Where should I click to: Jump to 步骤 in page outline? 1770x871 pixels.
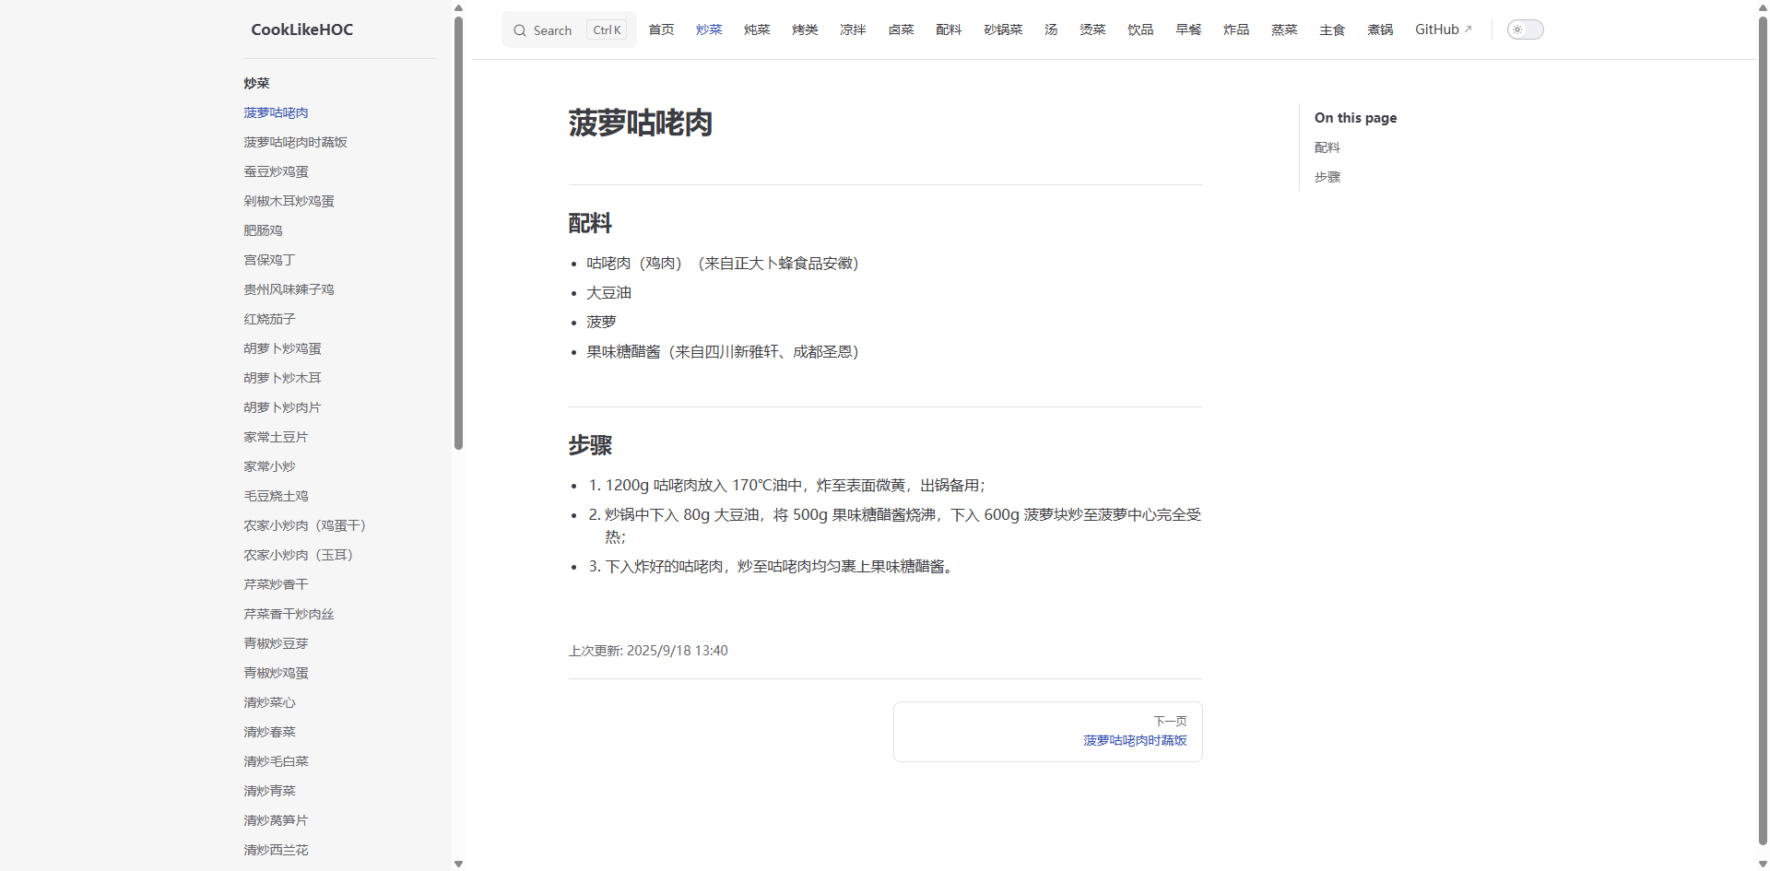1327,177
